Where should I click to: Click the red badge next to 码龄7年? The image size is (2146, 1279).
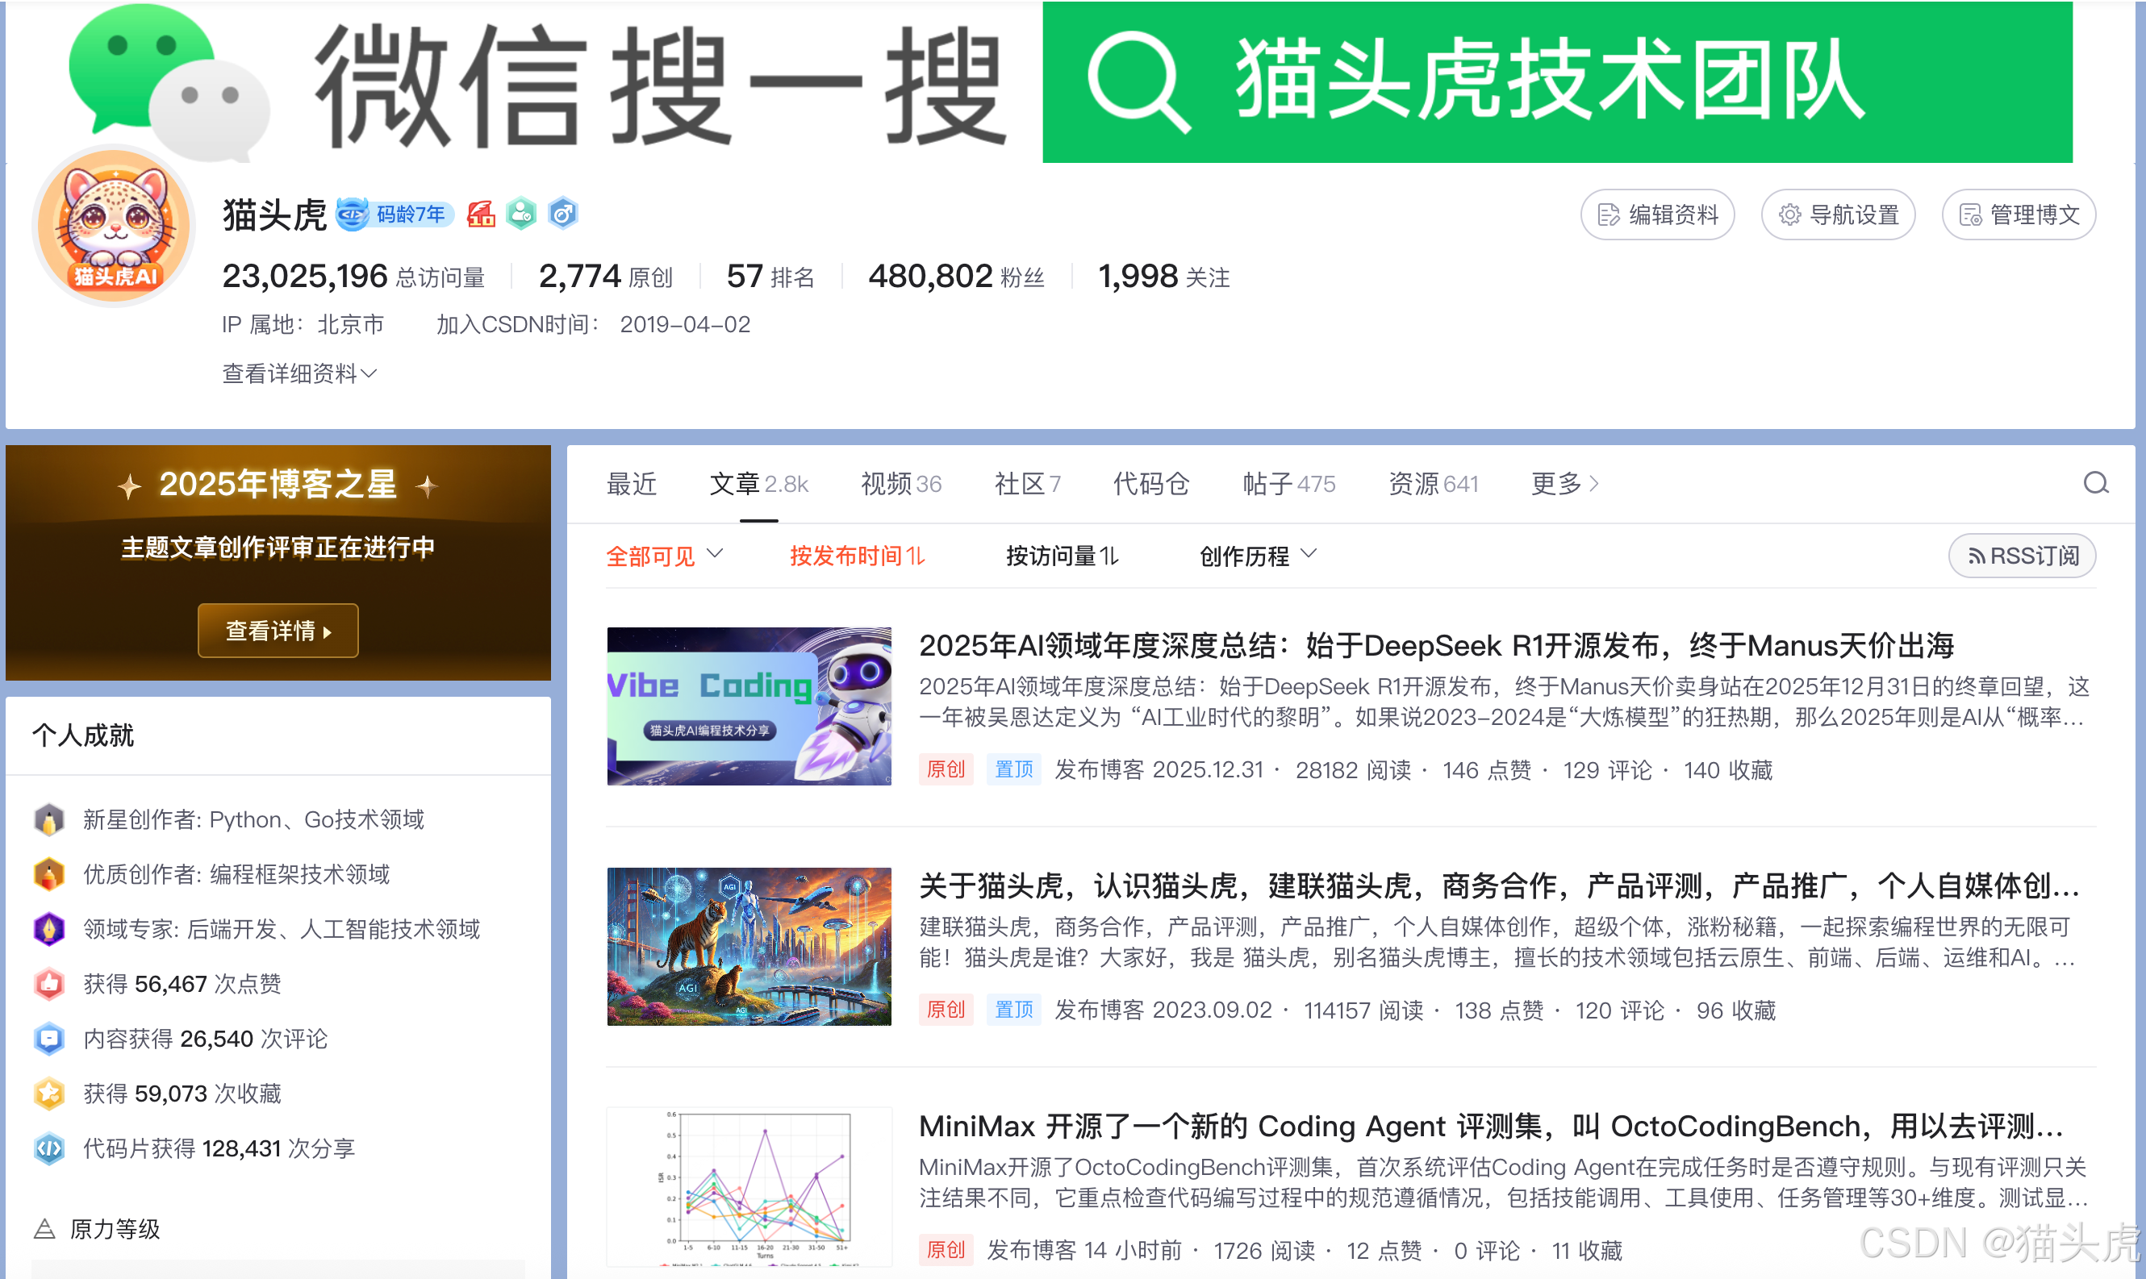481,214
